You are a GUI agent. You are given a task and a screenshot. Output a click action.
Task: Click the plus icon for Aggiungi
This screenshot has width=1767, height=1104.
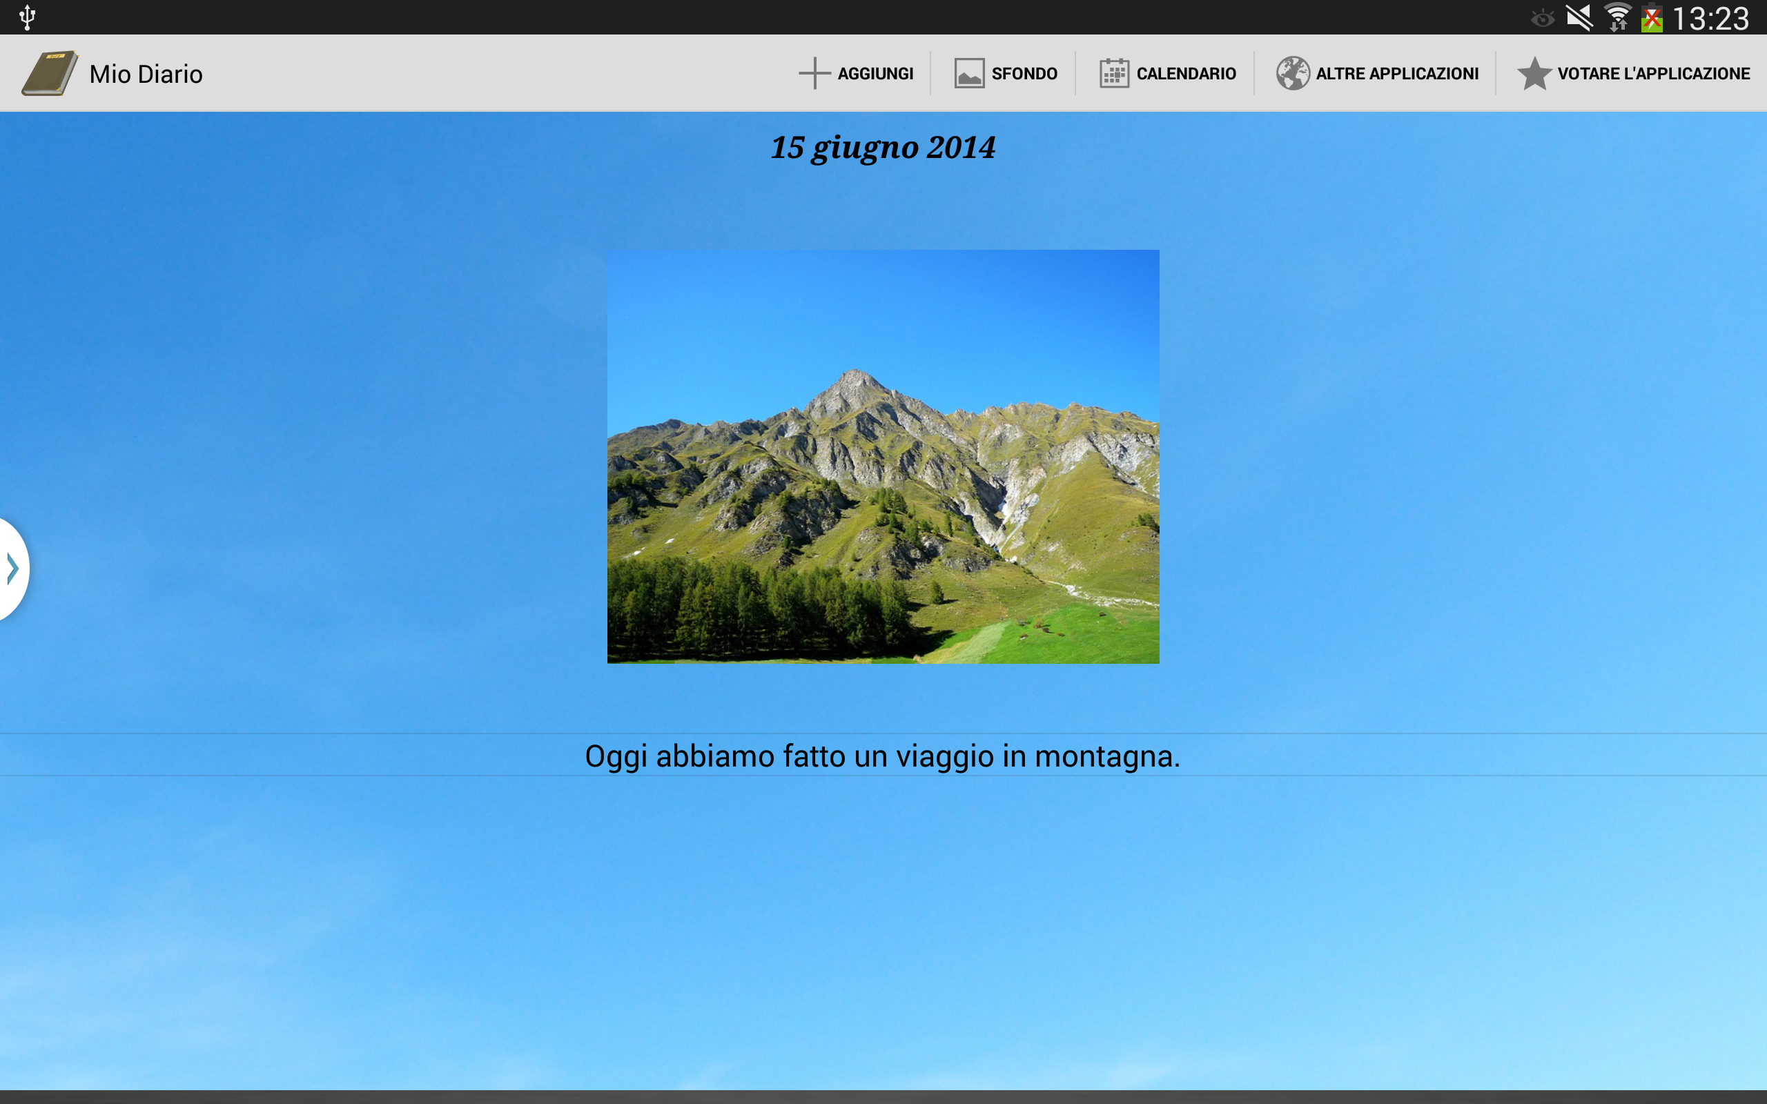(814, 74)
